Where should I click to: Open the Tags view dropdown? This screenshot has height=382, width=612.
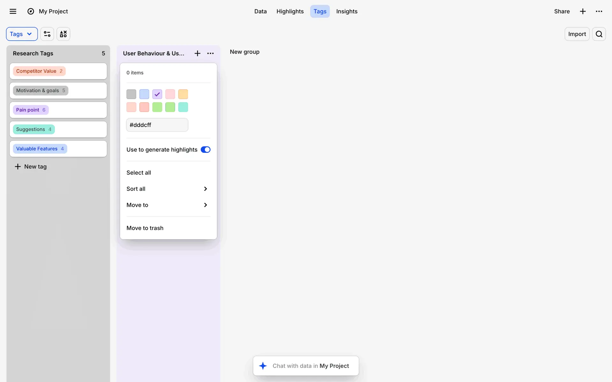(22, 34)
